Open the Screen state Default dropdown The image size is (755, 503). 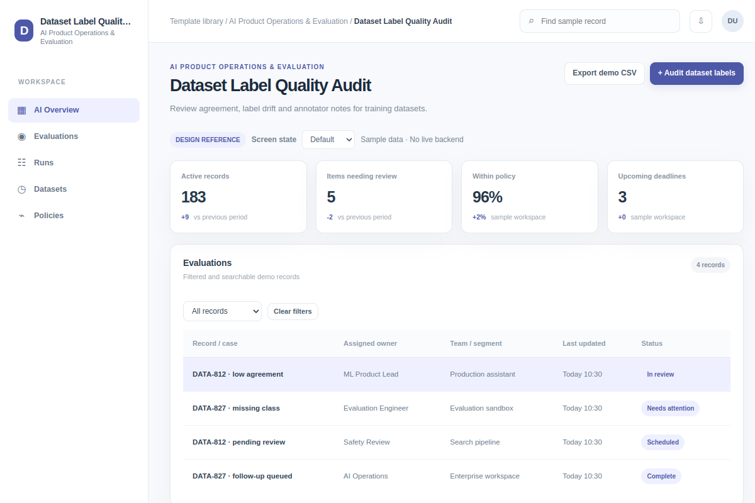tap(328, 140)
